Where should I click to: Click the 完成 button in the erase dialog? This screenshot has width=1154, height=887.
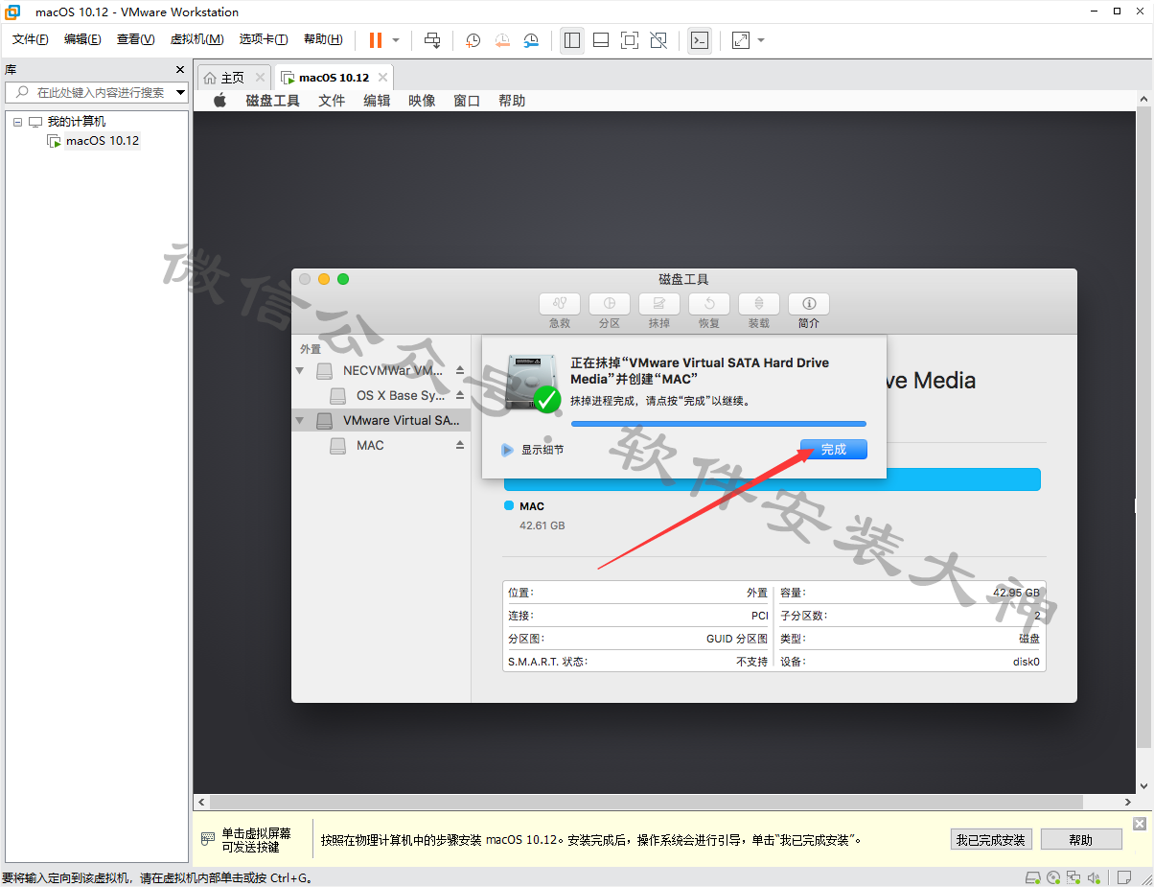[834, 449]
